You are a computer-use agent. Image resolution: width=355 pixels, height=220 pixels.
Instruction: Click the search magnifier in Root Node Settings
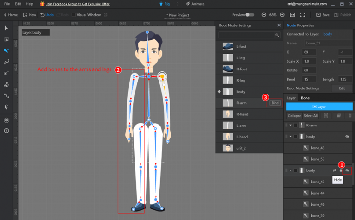[277, 35]
